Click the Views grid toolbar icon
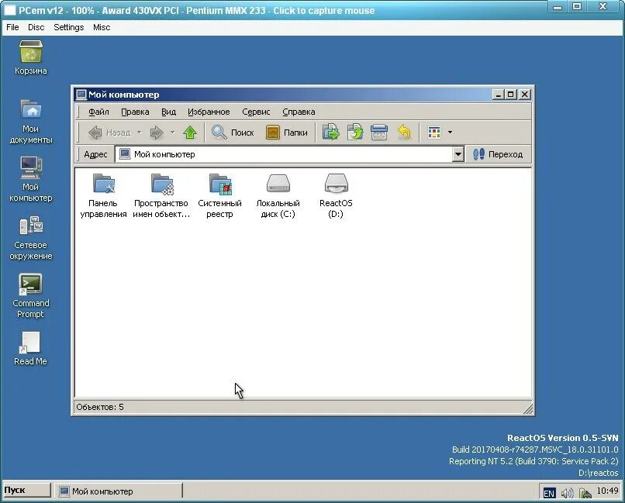625x503 pixels. [x=433, y=133]
